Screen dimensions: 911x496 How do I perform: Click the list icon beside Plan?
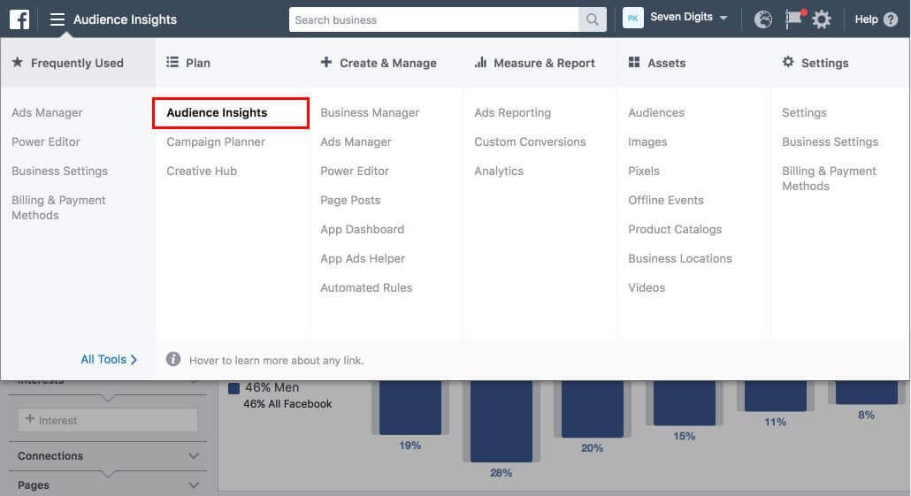(x=172, y=62)
